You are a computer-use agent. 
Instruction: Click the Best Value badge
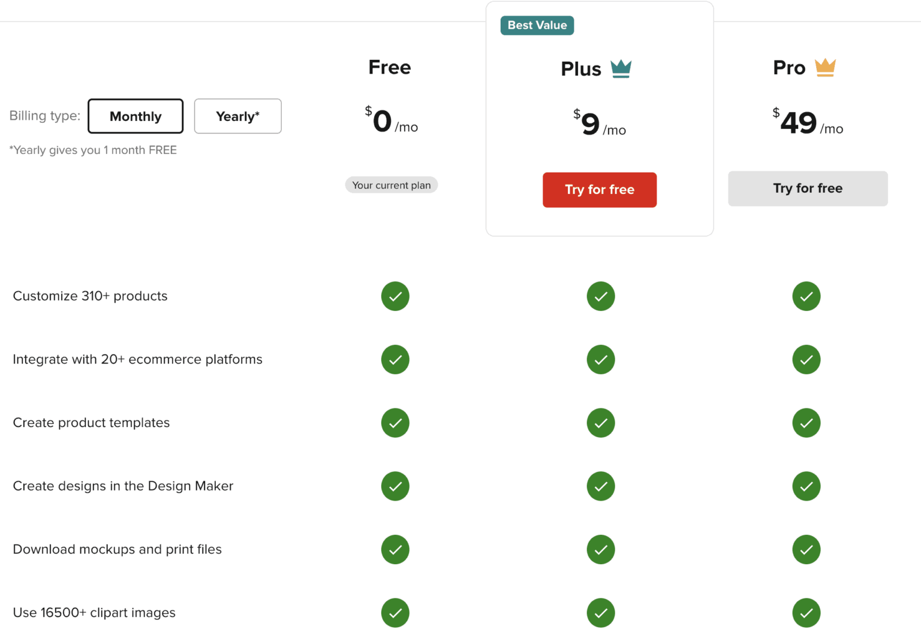pyautogui.click(x=537, y=25)
